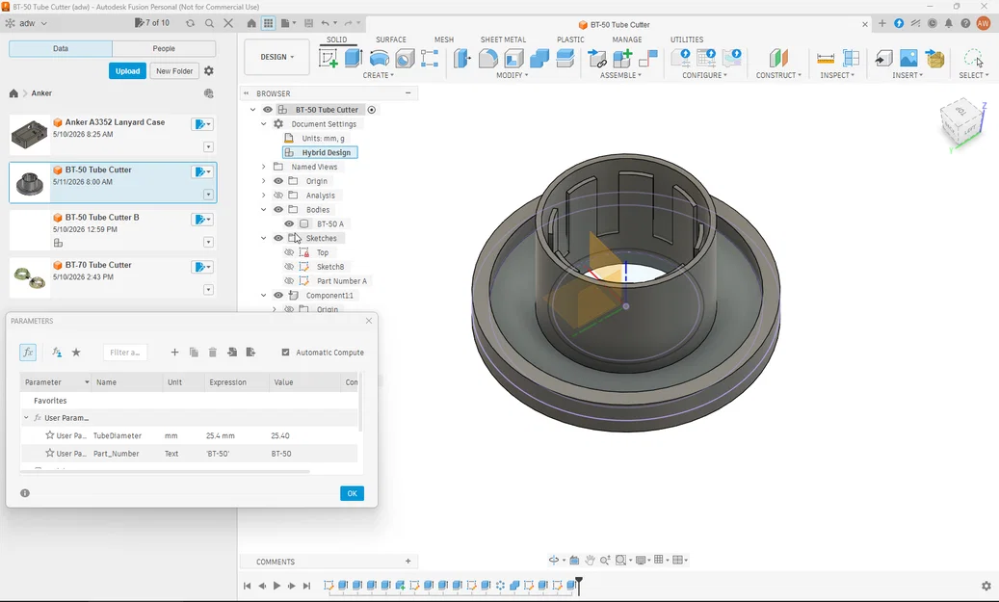Click the Parameters dialog info icon
This screenshot has width=999, height=602.
pyautogui.click(x=25, y=493)
